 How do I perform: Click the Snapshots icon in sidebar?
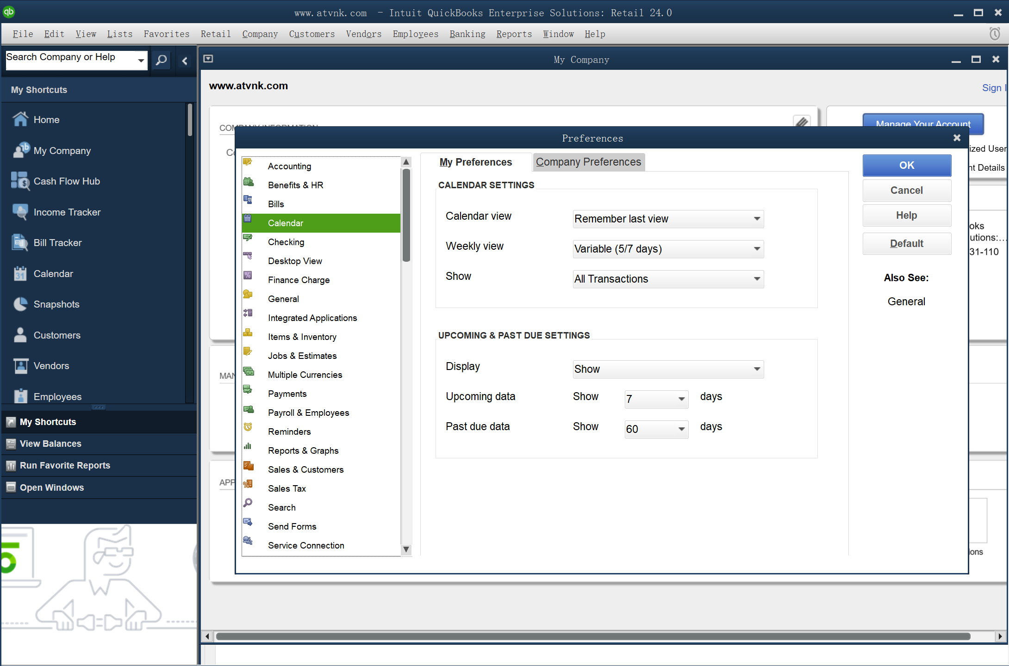[20, 304]
